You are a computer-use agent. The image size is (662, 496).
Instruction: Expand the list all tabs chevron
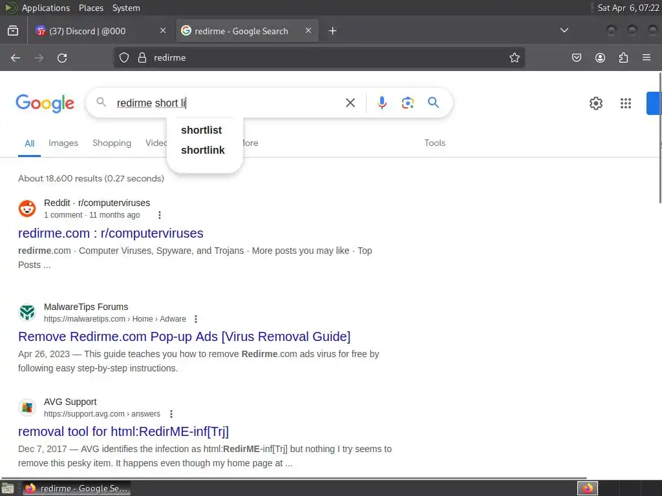pos(564,30)
